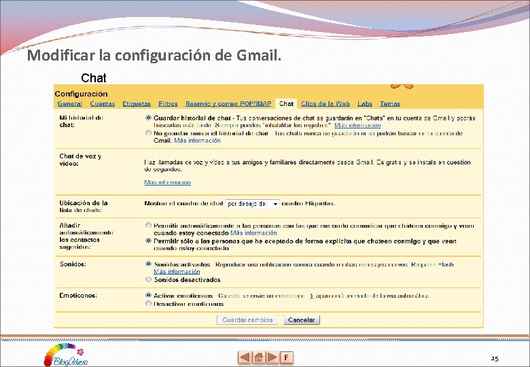Open the Temas tab
Screen dimensions: 530x367
[x=390, y=104]
